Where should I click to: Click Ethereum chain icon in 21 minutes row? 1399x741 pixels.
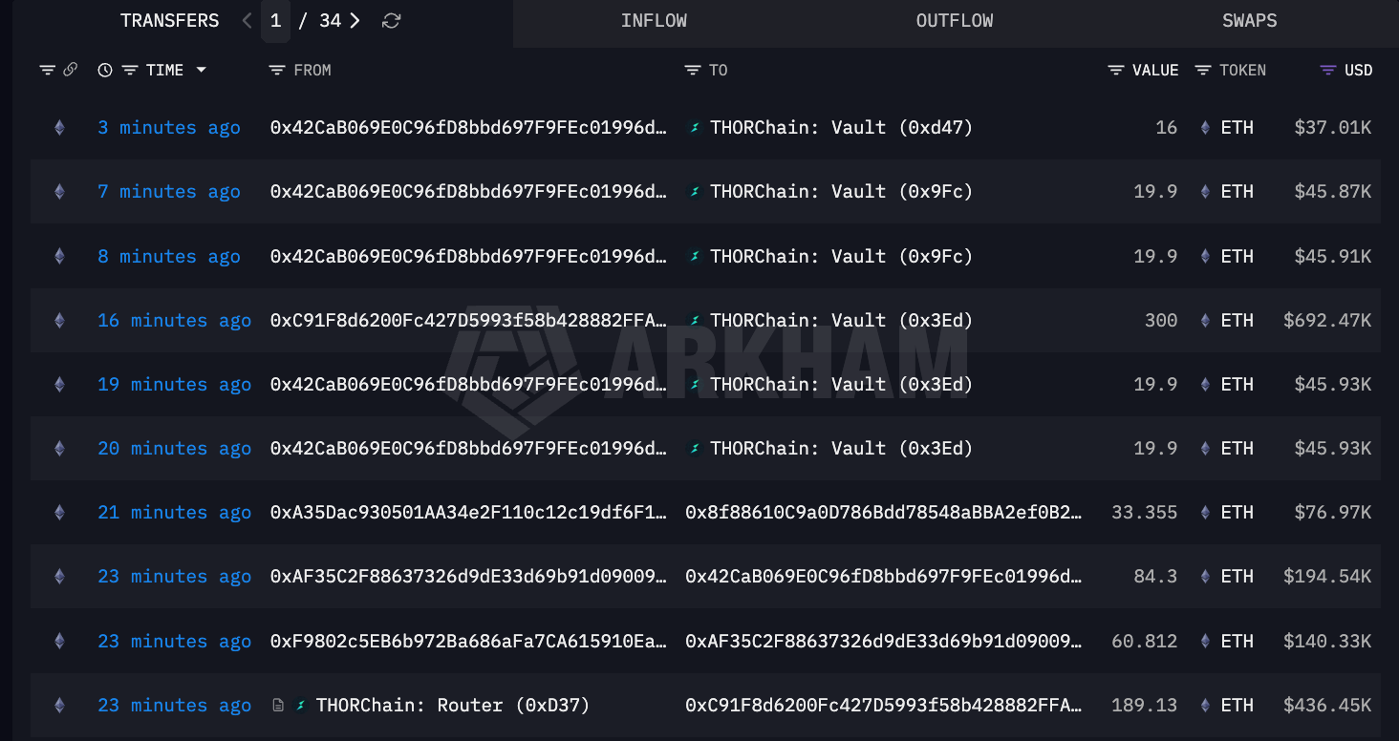click(59, 513)
